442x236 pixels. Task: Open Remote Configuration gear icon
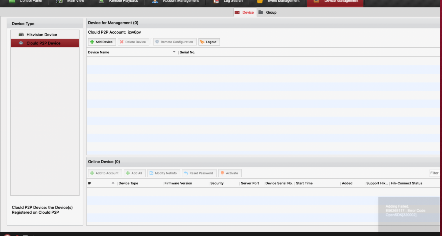(157, 42)
